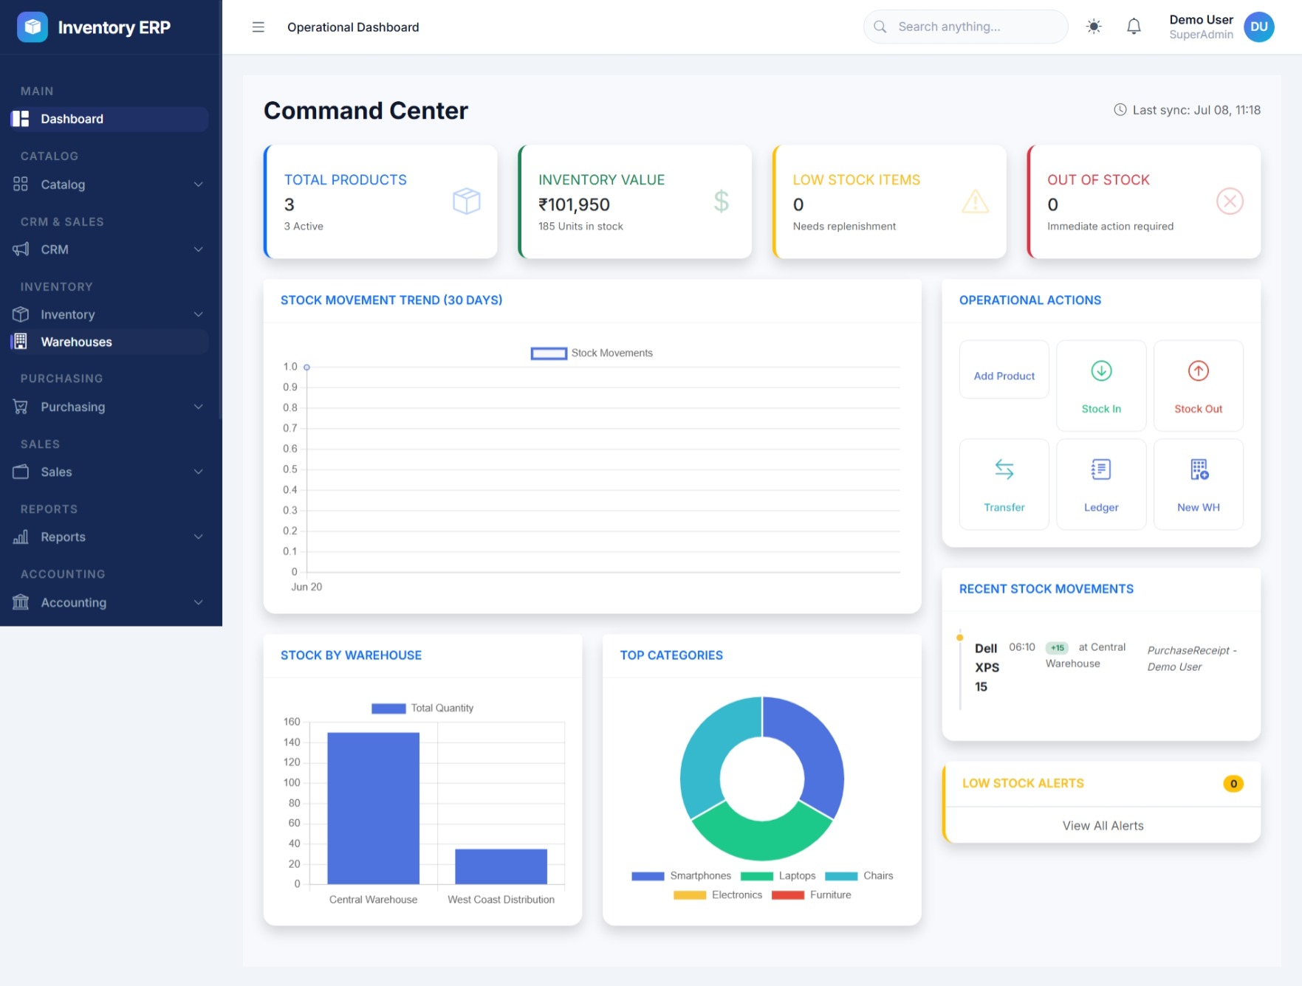Click the ₹101,950 inventory value
This screenshot has height=986, width=1302.
pos(574,204)
